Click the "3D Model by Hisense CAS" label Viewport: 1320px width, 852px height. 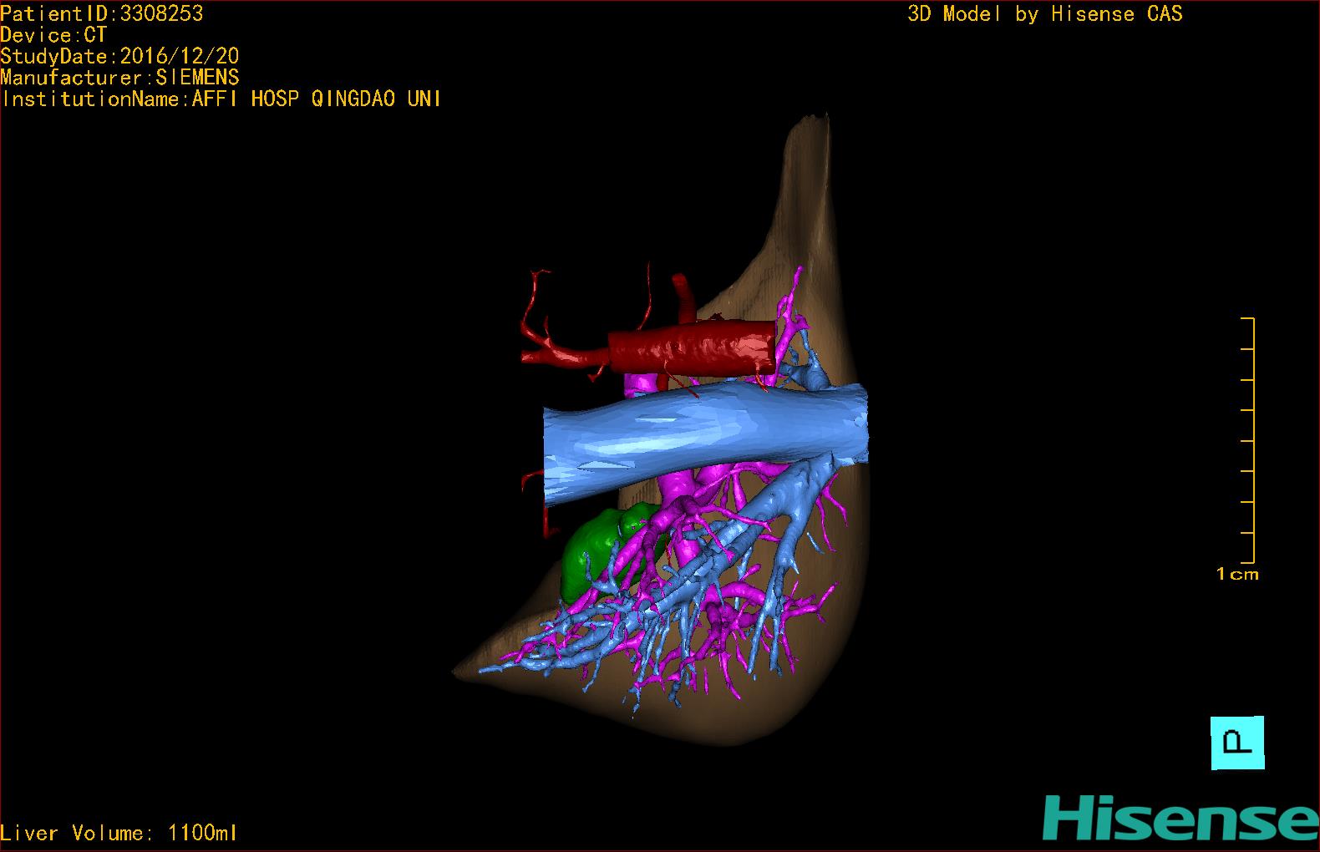1045,13
